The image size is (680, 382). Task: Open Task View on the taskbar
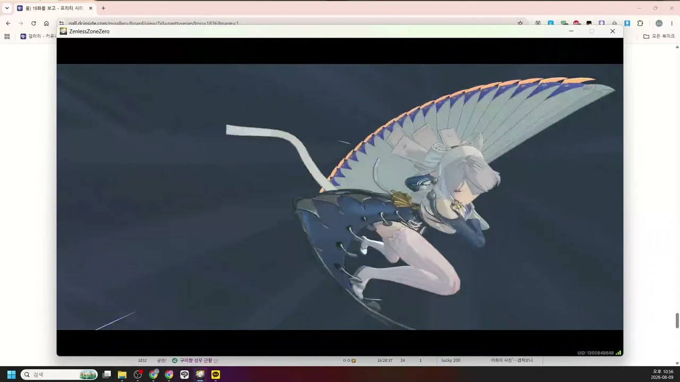click(107, 375)
